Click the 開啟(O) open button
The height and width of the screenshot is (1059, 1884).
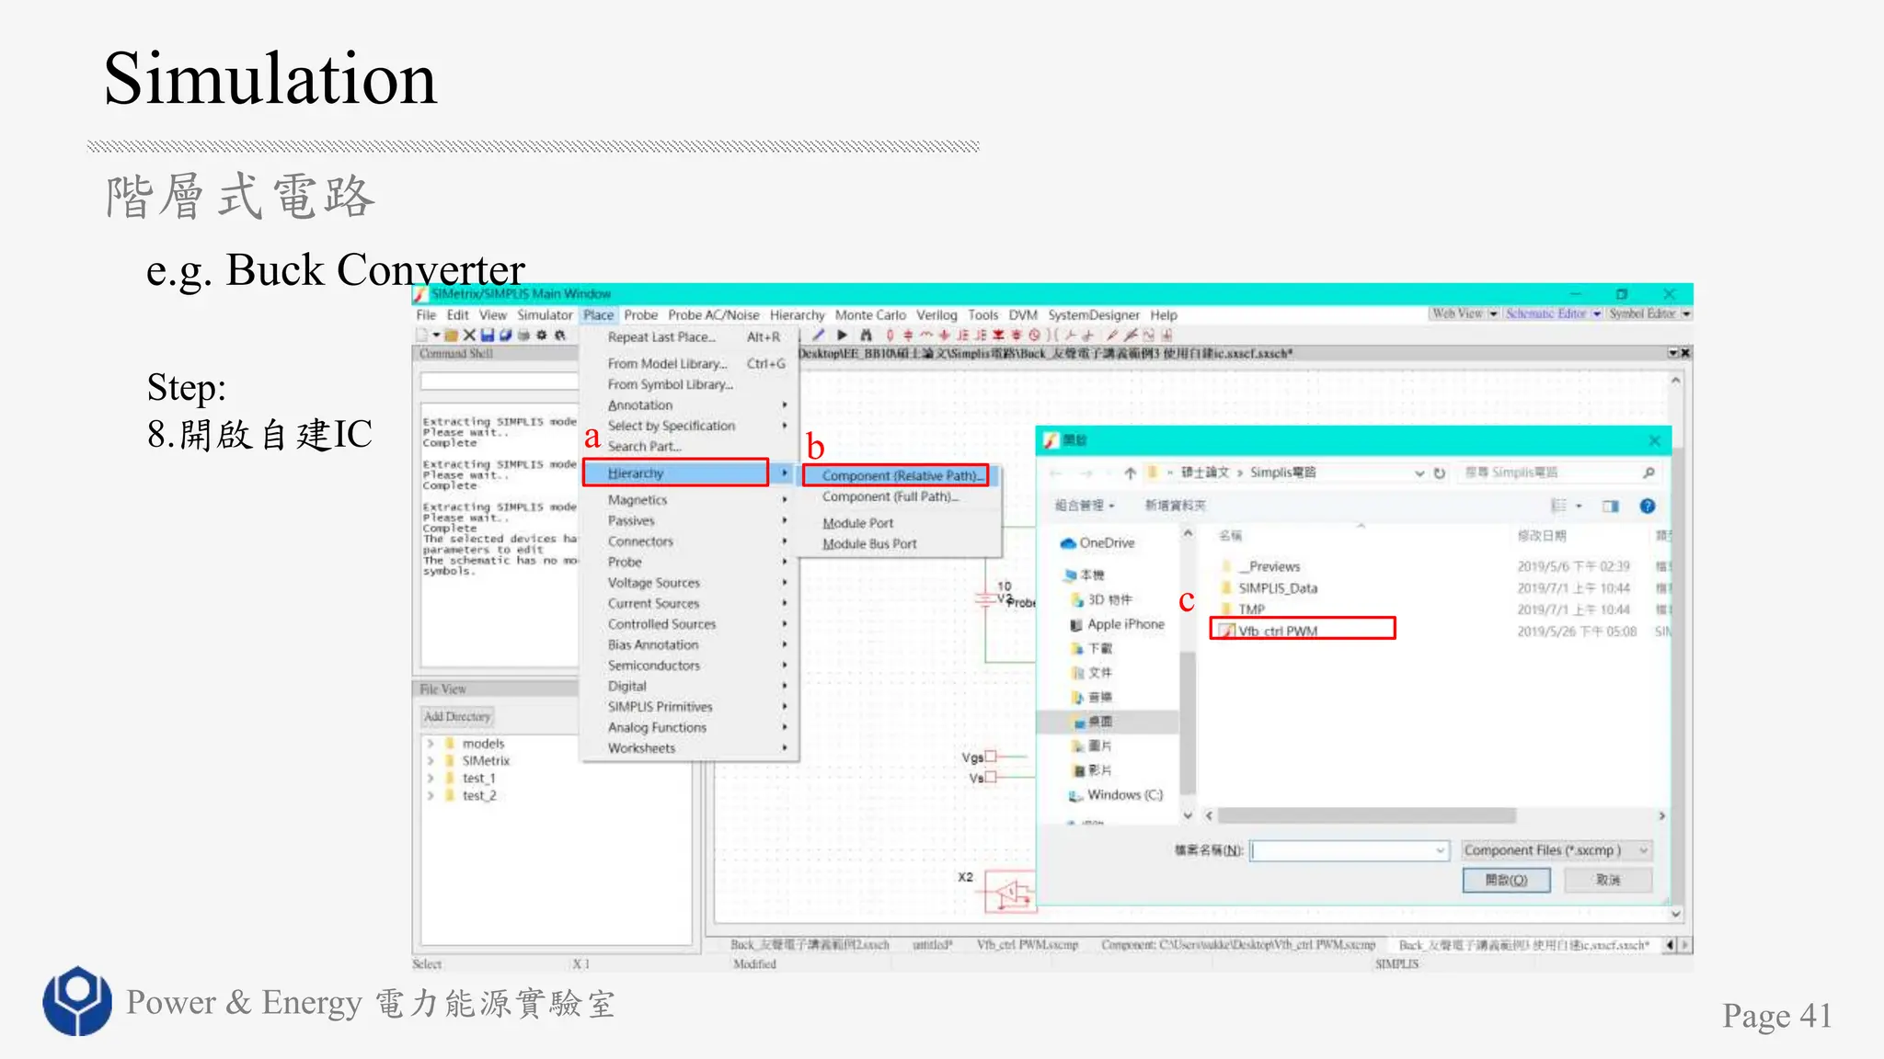pyautogui.click(x=1506, y=880)
